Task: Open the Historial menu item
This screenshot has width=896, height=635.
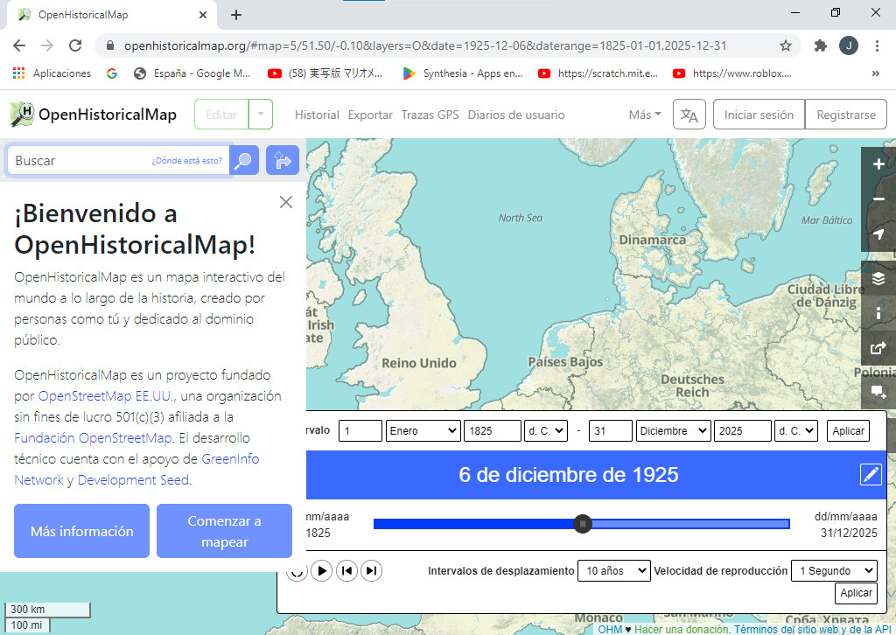Action: (x=316, y=114)
